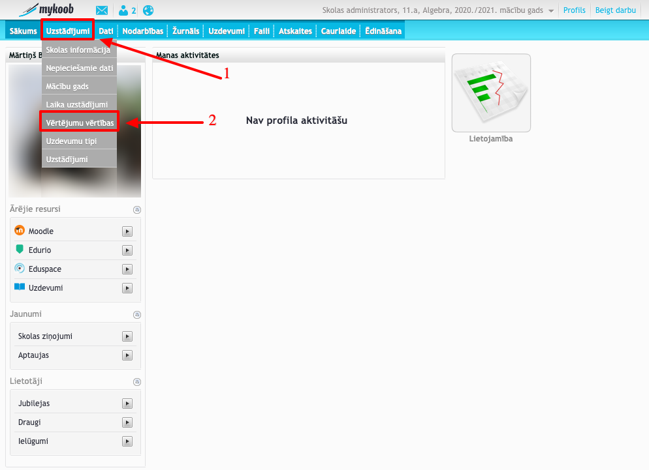The height and width of the screenshot is (470, 649).
Task: Click the Moodle logo icon
Action: click(x=20, y=230)
